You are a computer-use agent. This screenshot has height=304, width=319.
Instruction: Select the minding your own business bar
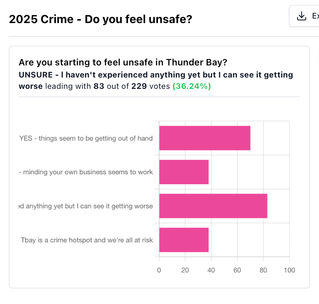point(184,172)
